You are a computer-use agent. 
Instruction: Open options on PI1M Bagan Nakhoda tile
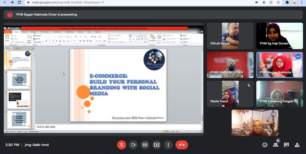pyautogui.click(x=298, y=57)
